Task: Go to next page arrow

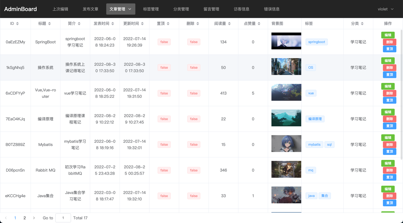Action: click(34, 218)
